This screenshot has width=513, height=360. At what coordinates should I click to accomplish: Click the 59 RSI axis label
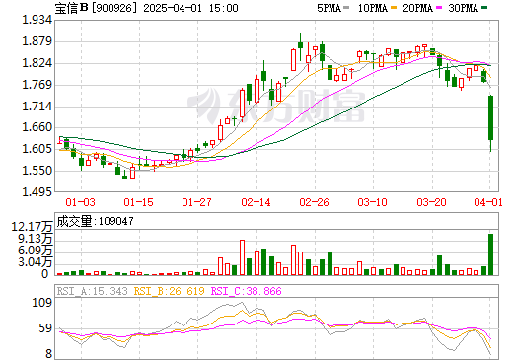[45, 328]
